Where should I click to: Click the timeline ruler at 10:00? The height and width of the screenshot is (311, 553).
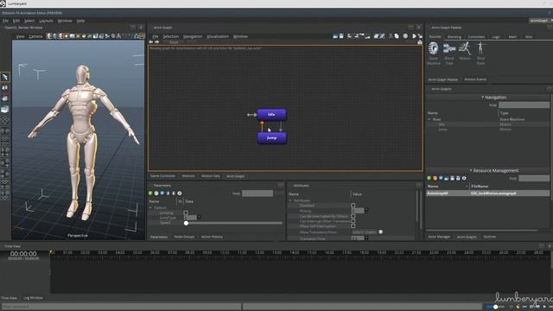[x=224, y=252]
